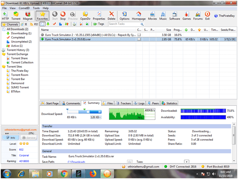
Task: Switch to the IE sidebar tab
Action: 24,24
